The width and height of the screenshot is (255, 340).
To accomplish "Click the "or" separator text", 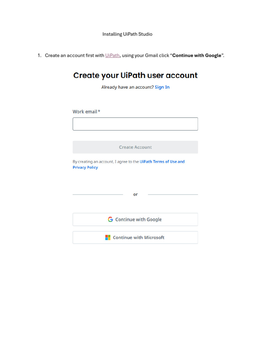I will click(135, 194).
